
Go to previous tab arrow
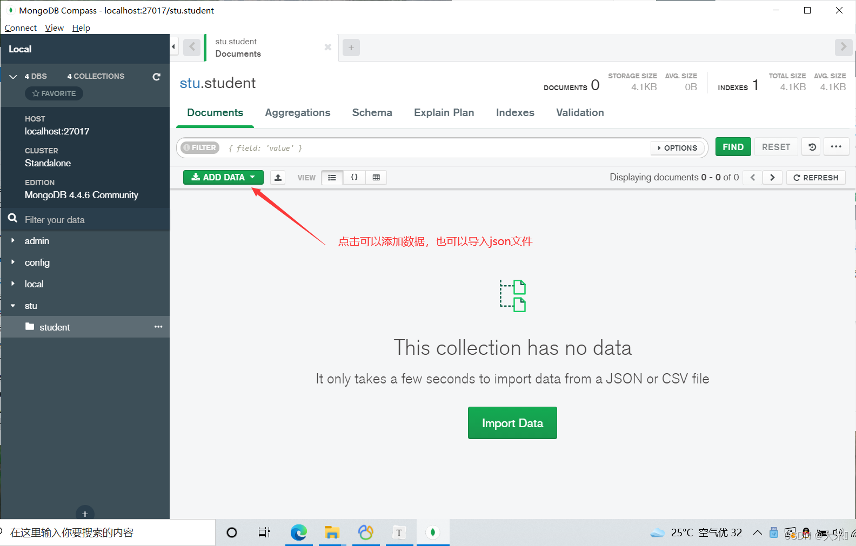click(x=191, y=47)
